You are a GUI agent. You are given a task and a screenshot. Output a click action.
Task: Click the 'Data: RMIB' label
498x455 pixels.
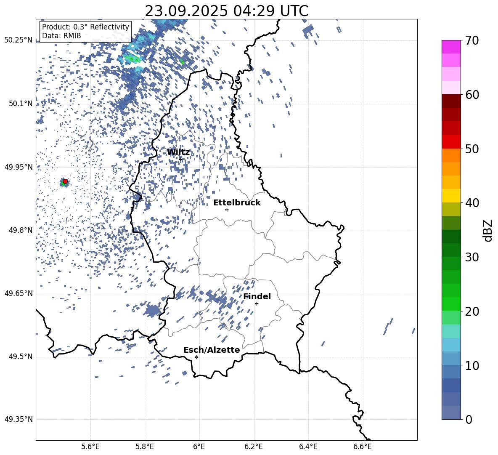[x=61, y=36]
